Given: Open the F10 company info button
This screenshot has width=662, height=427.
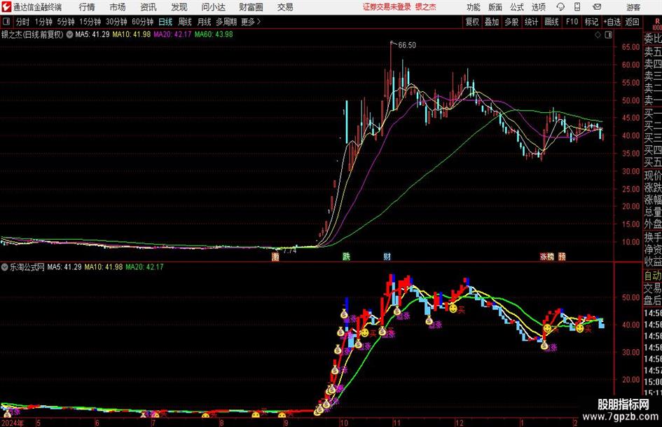Looking at the screenshot, I should tap(572, 22).
